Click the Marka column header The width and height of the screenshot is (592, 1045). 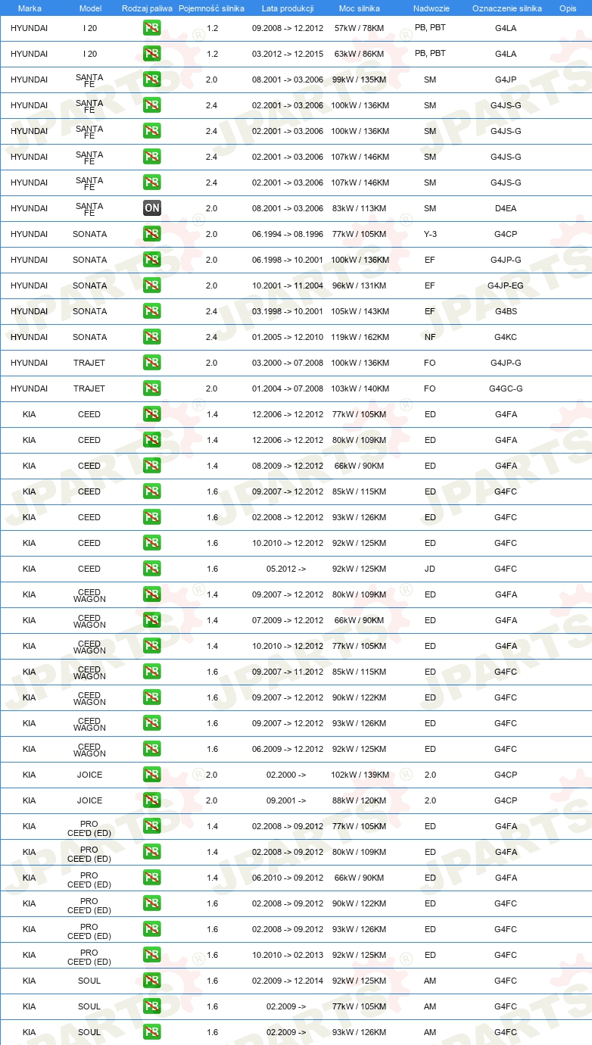coord(30,8)
